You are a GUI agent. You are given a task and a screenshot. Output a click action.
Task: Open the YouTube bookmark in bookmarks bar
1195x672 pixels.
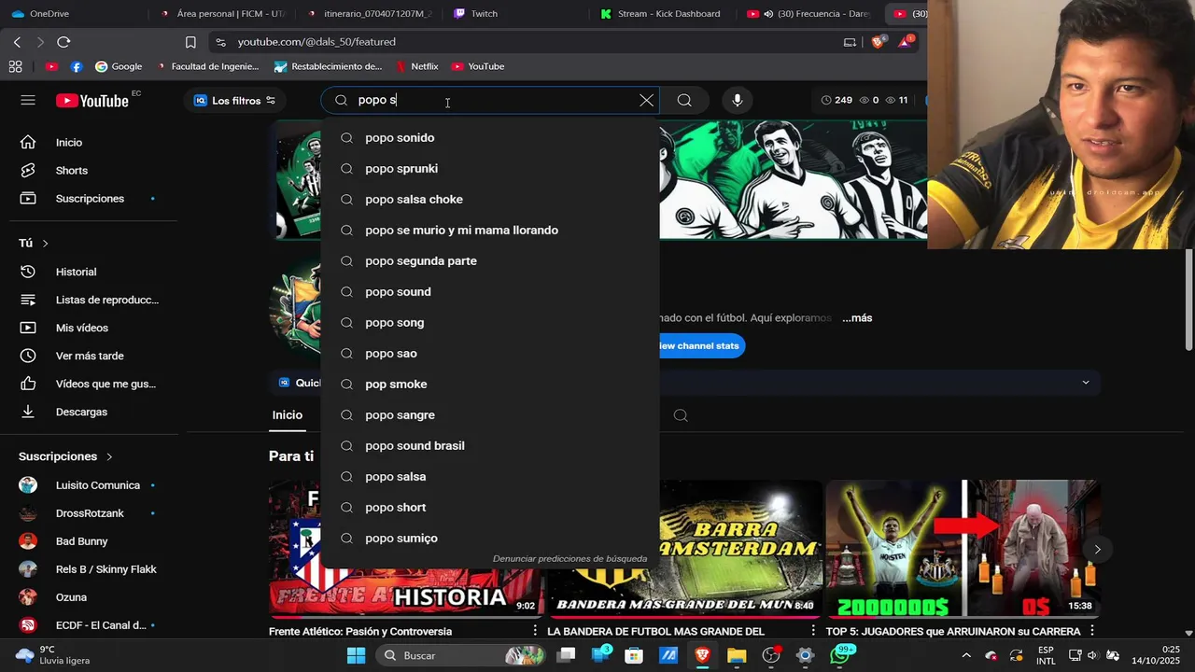(478, 66)
